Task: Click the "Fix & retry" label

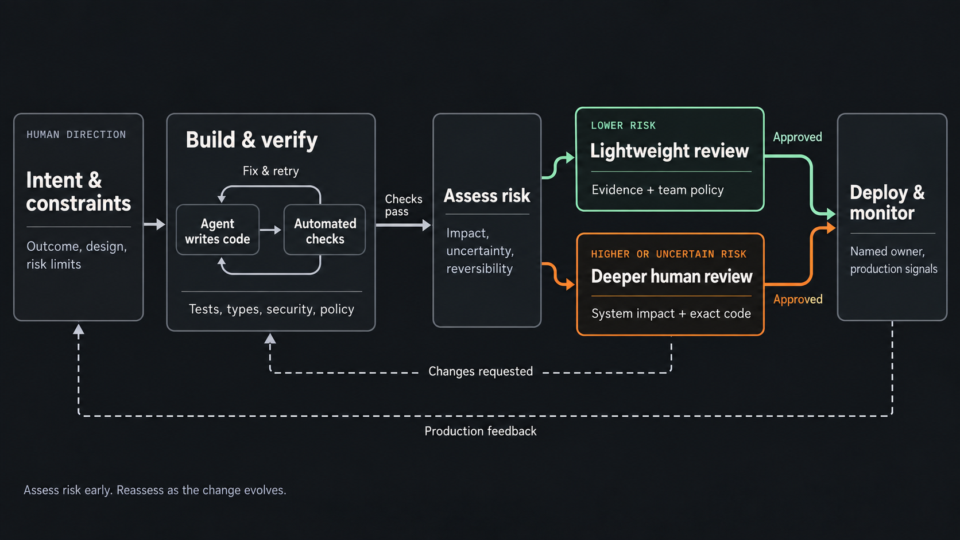Action: point(270,171)
